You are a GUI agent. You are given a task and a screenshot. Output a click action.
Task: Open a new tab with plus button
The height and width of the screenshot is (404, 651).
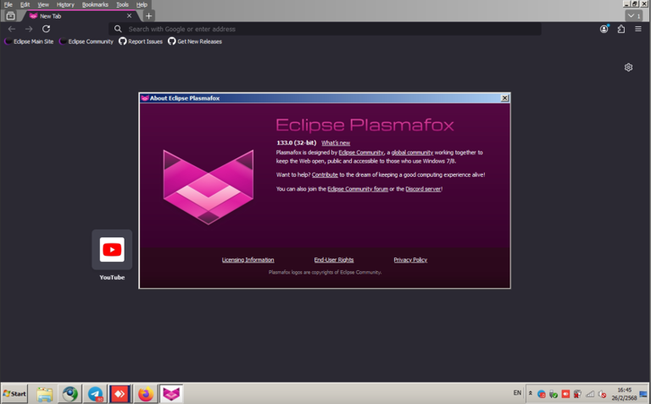tap(148, 16)
